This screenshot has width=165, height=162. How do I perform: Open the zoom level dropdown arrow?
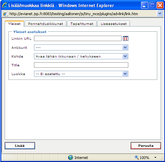[x=155, y=157]
